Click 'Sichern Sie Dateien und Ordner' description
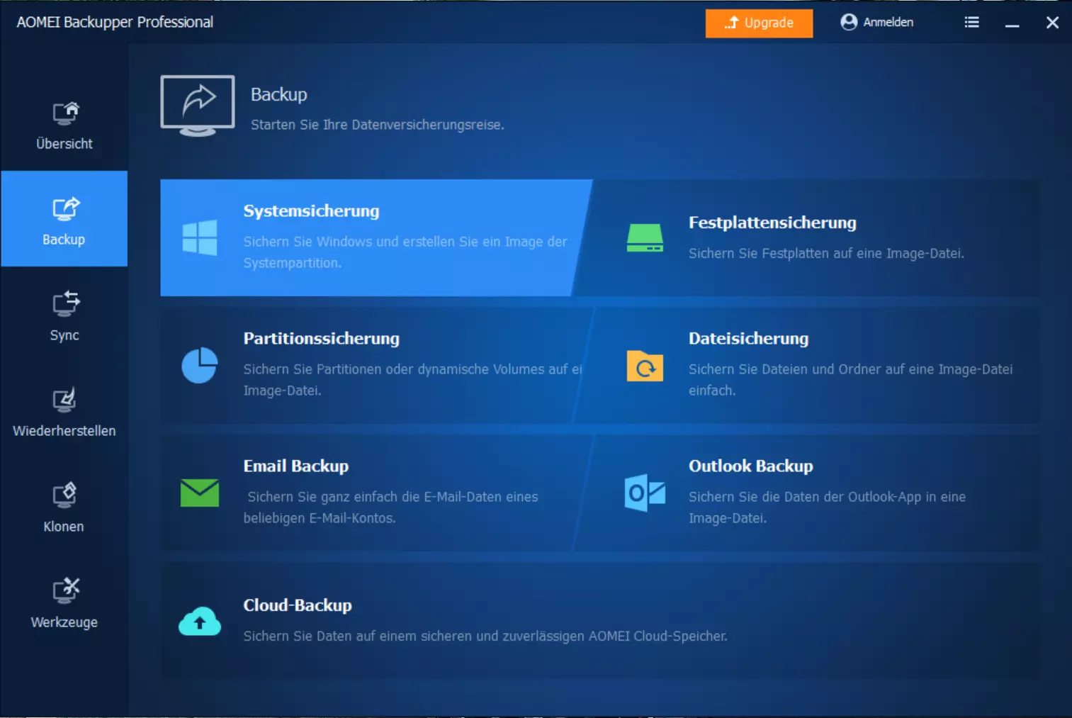Image resolution: width=1072 pixels, height=718 pixels. [850, 380]
